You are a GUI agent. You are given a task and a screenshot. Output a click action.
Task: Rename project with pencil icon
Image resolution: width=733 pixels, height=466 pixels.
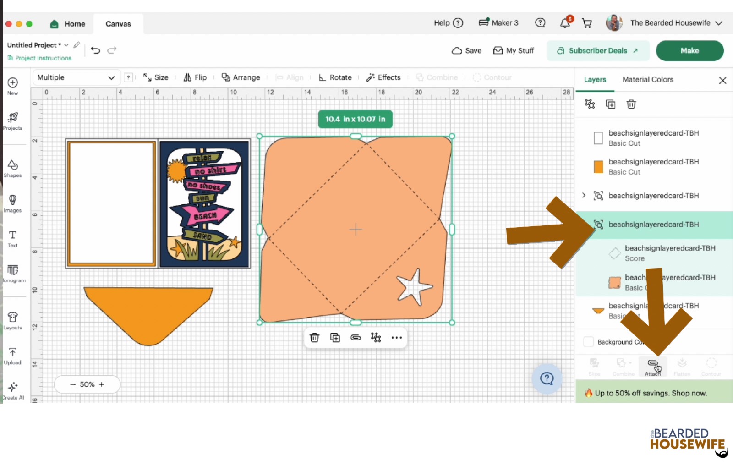(77, 45)
